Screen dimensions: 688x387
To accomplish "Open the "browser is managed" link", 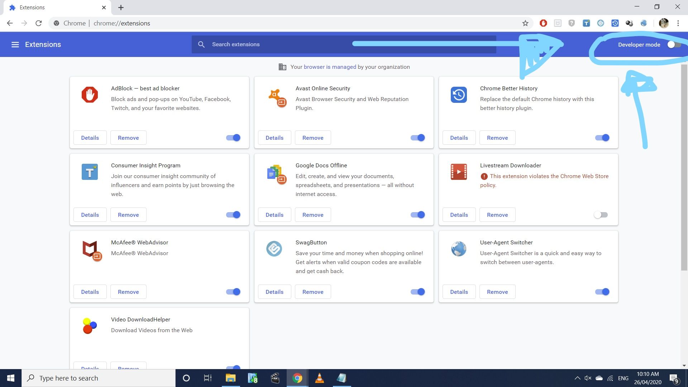I will [330, 67].
